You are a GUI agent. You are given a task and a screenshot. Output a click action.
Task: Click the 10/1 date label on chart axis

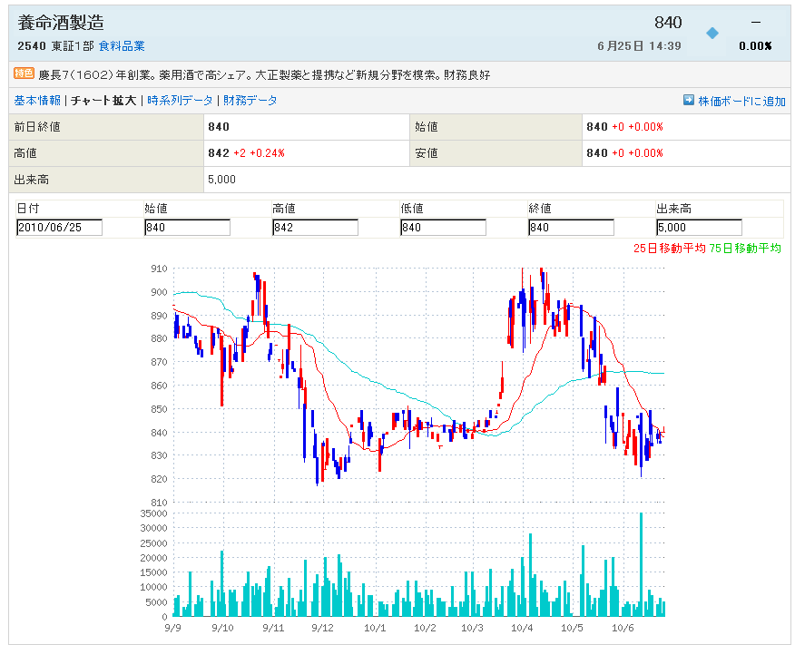point(375,628)
